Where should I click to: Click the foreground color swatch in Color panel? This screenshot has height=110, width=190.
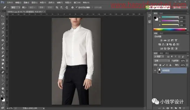[155, 18]
